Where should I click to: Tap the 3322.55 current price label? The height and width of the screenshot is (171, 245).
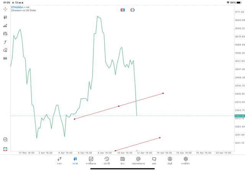[240, 116]
